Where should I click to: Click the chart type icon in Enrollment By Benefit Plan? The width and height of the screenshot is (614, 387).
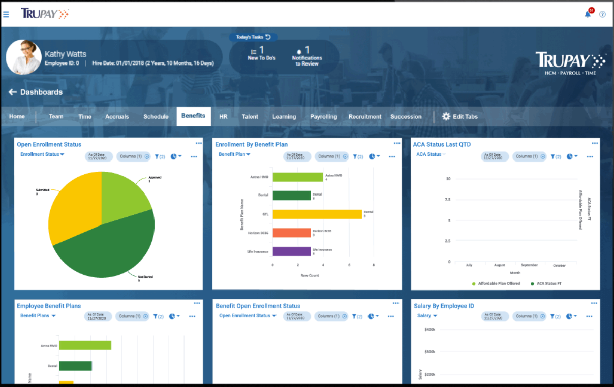pos(372,156)
